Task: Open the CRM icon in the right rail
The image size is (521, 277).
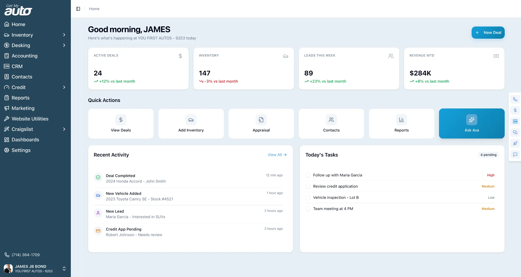Action: (515, 121)
